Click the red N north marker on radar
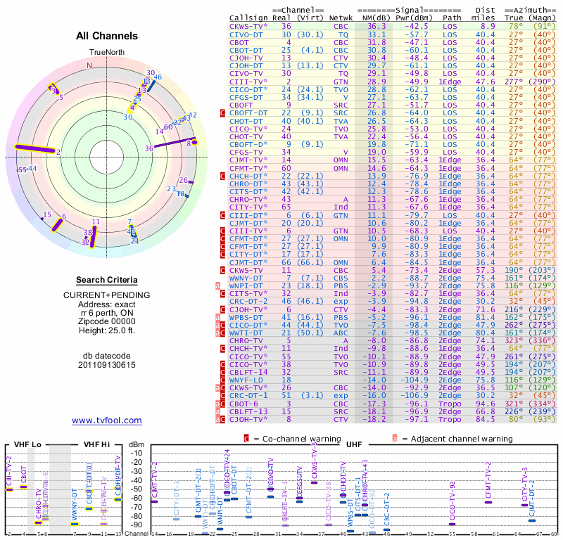The width and height of the screenshot is (563, 540). [89, 66]
